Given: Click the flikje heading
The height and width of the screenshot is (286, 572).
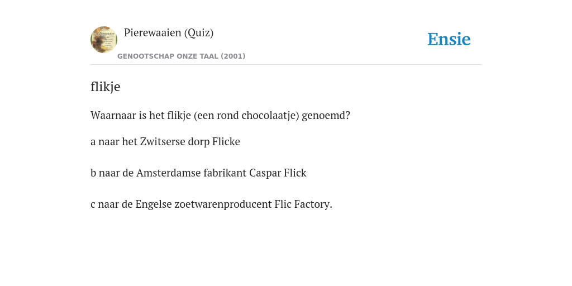Looking at the screenshot, I should [x=106, y=87].
